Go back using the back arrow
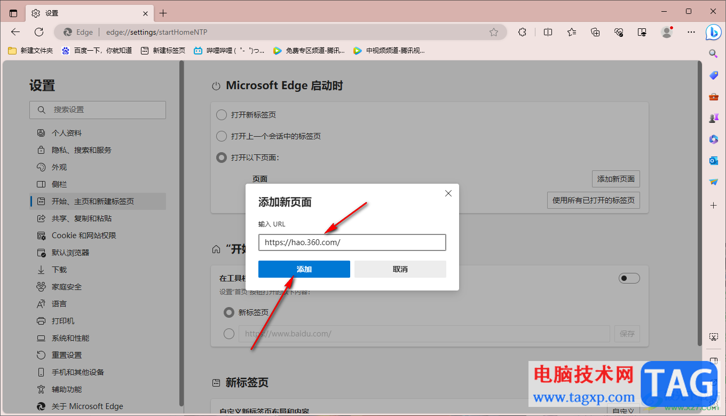 pyautogui.click(x=15, y=32)
